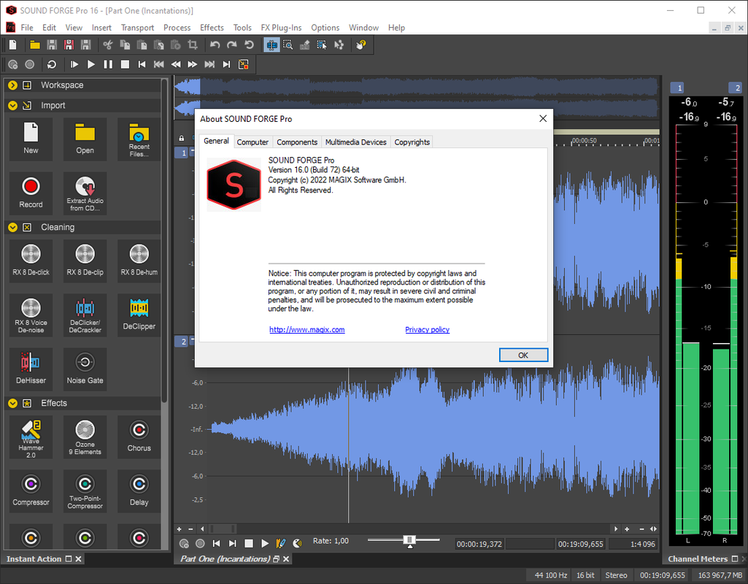Open Wave Hammer 2.0 effect
This screenshot has width=748, height=584.
pos(31,437)
